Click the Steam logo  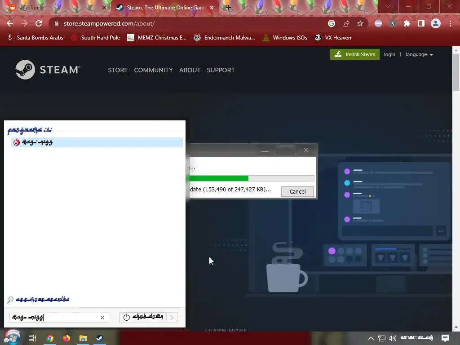48,70
